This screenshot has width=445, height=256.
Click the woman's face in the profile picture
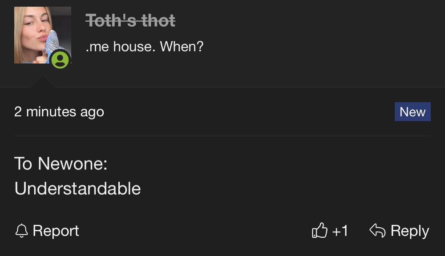tap(36, 27)
